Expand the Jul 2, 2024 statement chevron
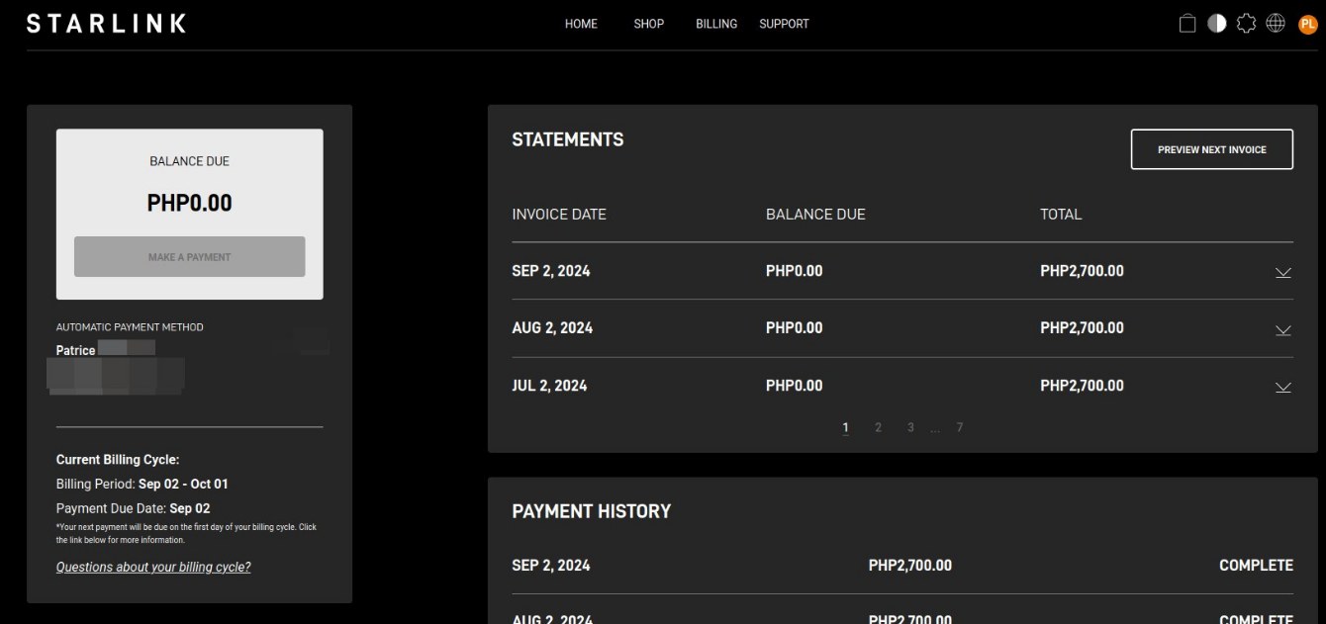This screenshot has height=624, width=1326. [x=1282, y=387]
